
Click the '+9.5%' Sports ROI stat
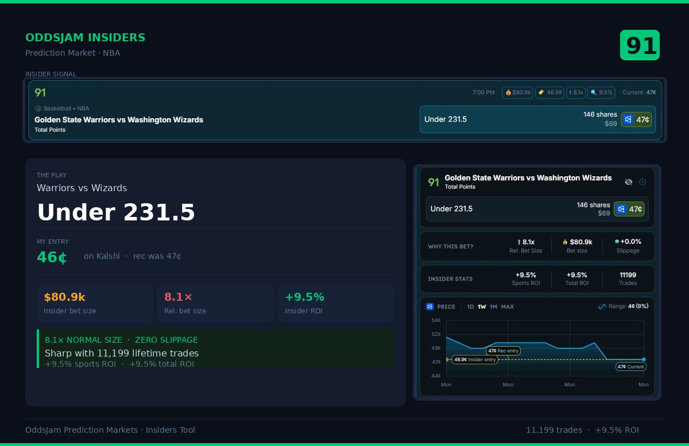tap(526, 278)
